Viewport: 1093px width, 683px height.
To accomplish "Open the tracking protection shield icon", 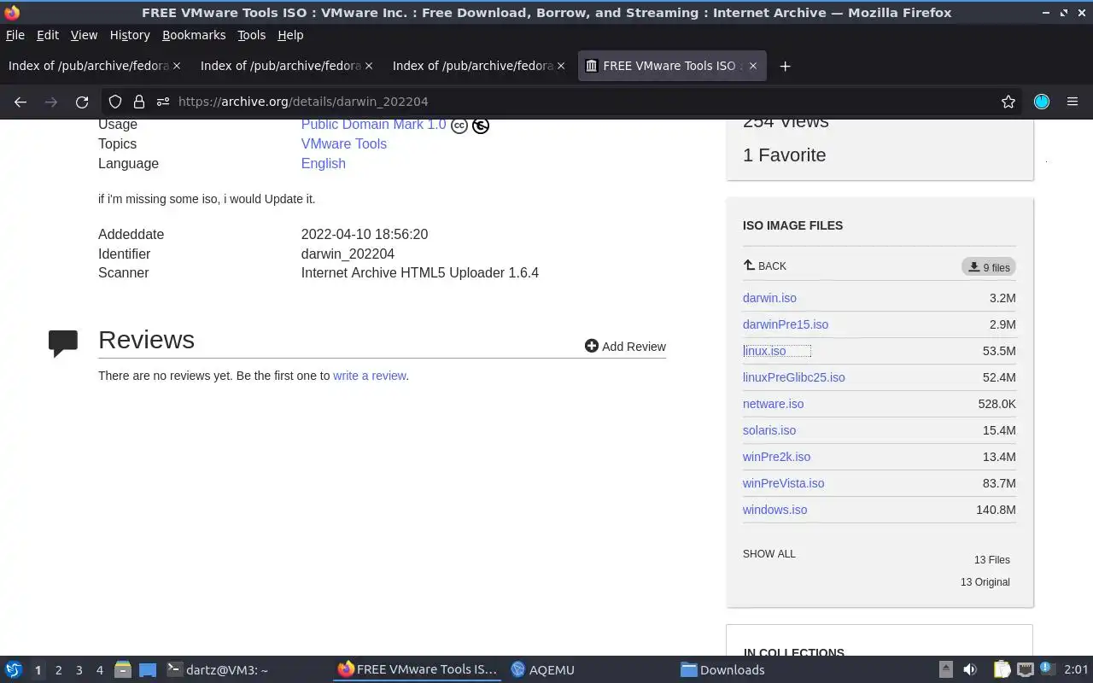I will (x=115, y=102).
